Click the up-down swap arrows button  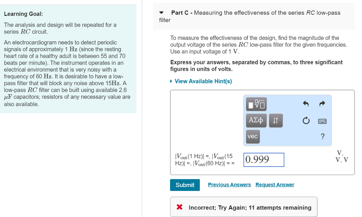pos(276,120)
